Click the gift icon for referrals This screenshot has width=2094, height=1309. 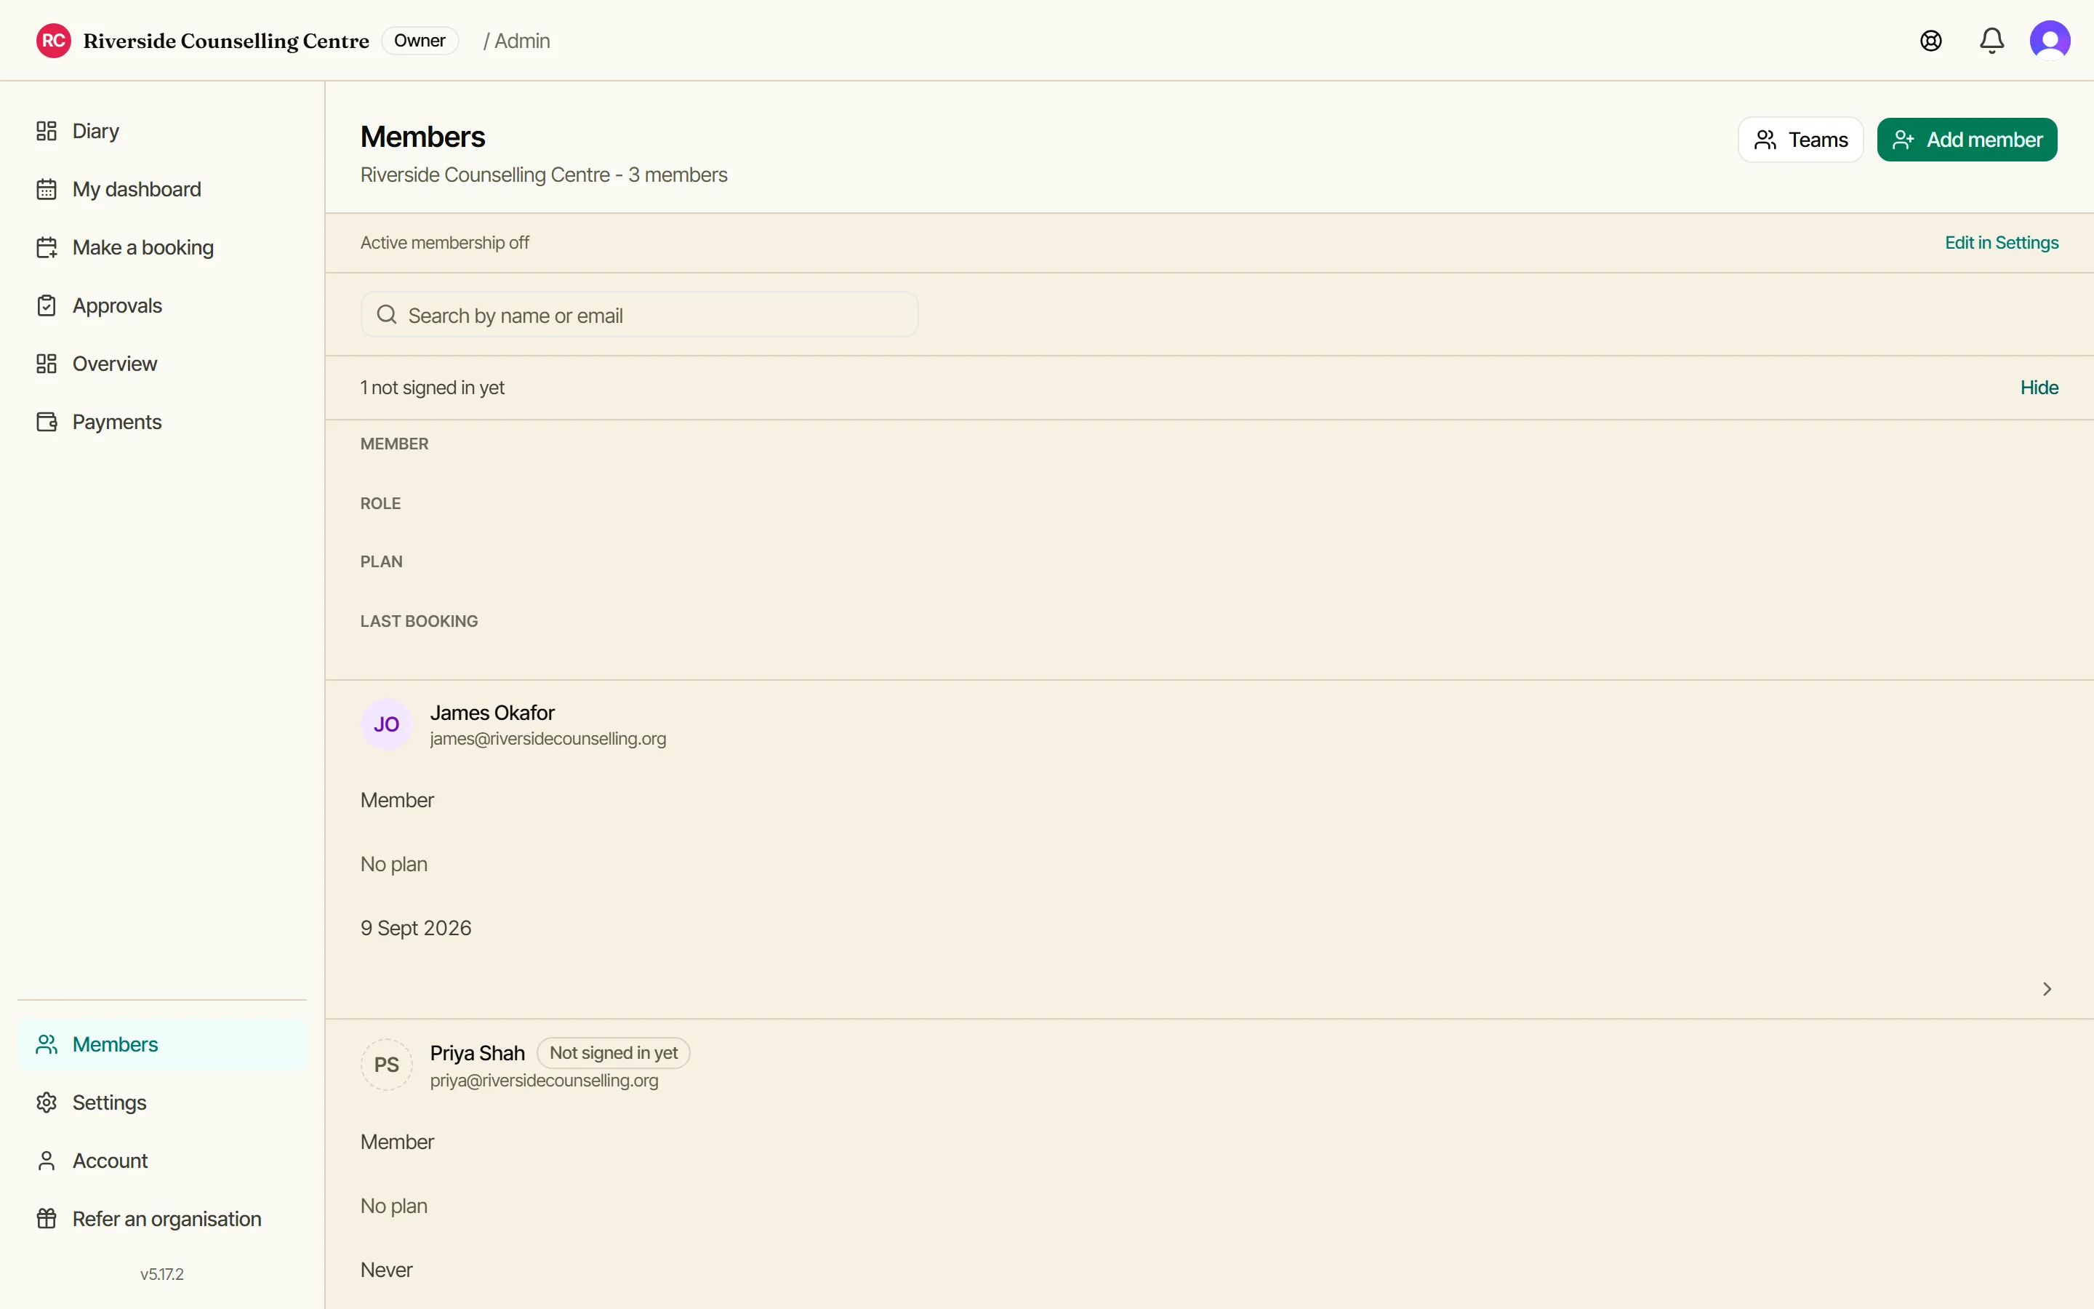pos(47,1219)
